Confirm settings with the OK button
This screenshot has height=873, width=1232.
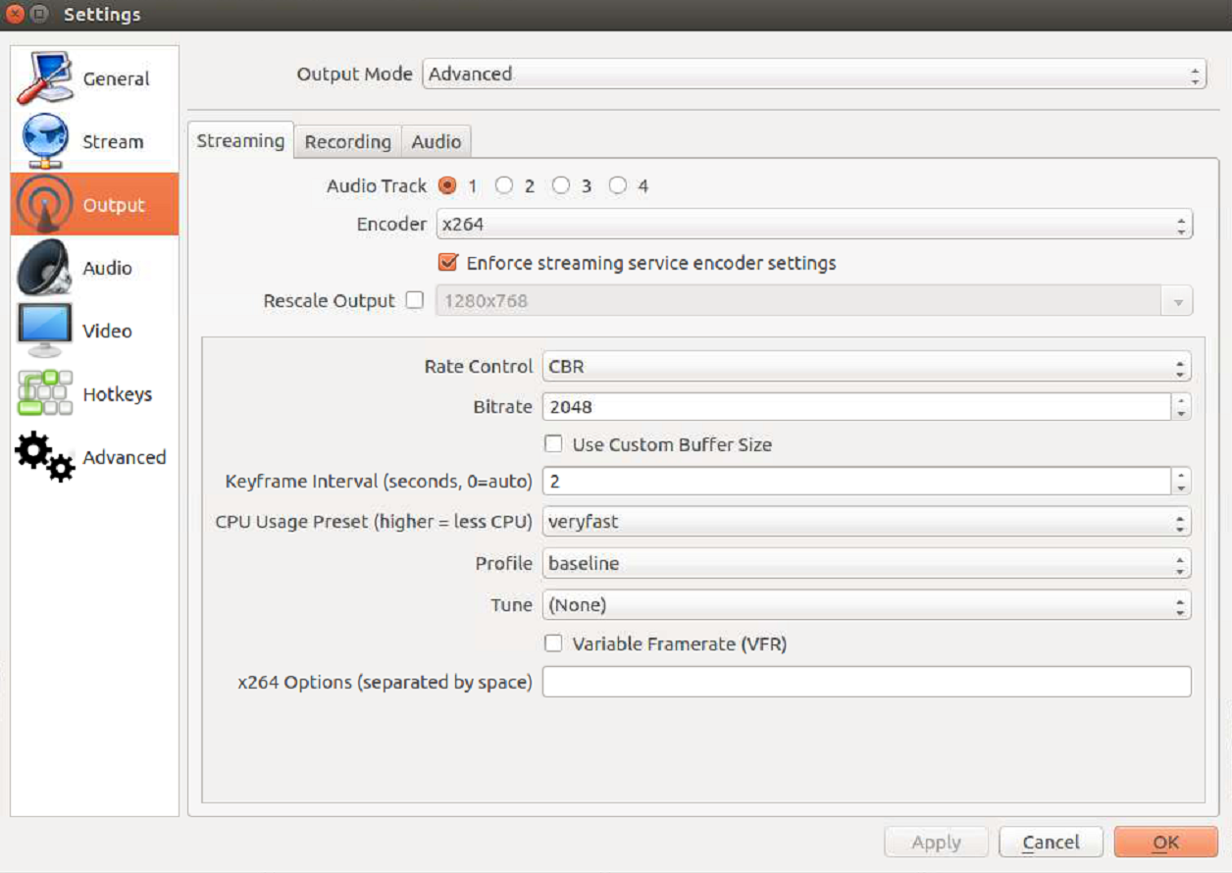pyautogui.click(x=1166, y=843)
